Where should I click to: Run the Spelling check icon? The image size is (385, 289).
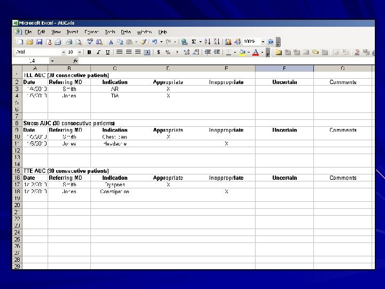90,42
